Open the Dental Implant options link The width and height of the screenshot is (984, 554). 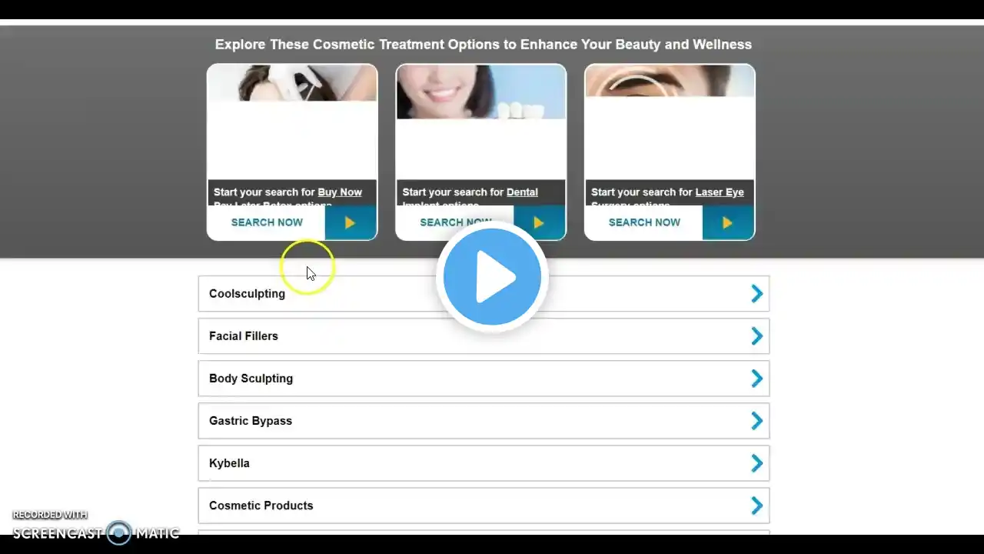522,192
